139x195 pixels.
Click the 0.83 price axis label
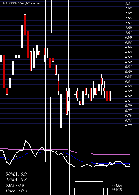(x=128, y=91)
